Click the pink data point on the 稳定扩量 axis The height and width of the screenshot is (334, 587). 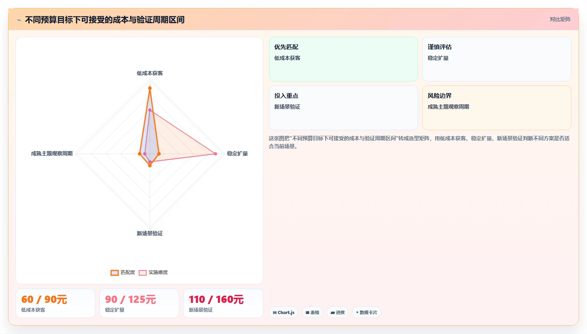pyautogui.click(x=215, y=154)
